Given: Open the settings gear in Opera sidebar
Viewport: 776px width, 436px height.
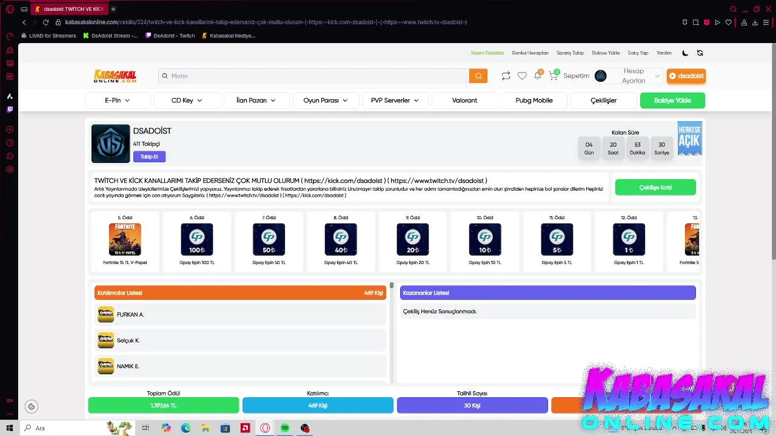Looking at the screenshot, I should [10, 170].
